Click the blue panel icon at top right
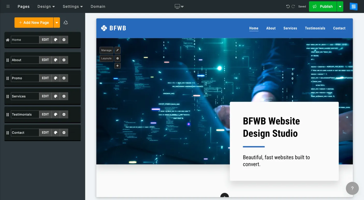Screen dimensions: 364x200 coord(353,6)
